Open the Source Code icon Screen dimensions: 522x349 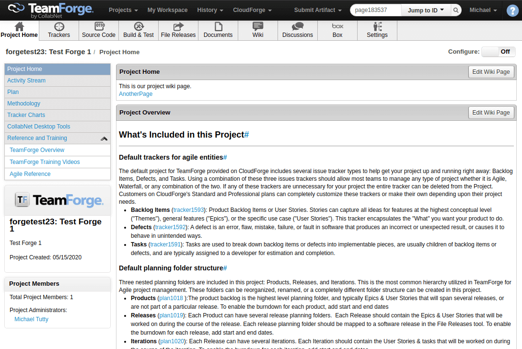[x=99, y=26]
